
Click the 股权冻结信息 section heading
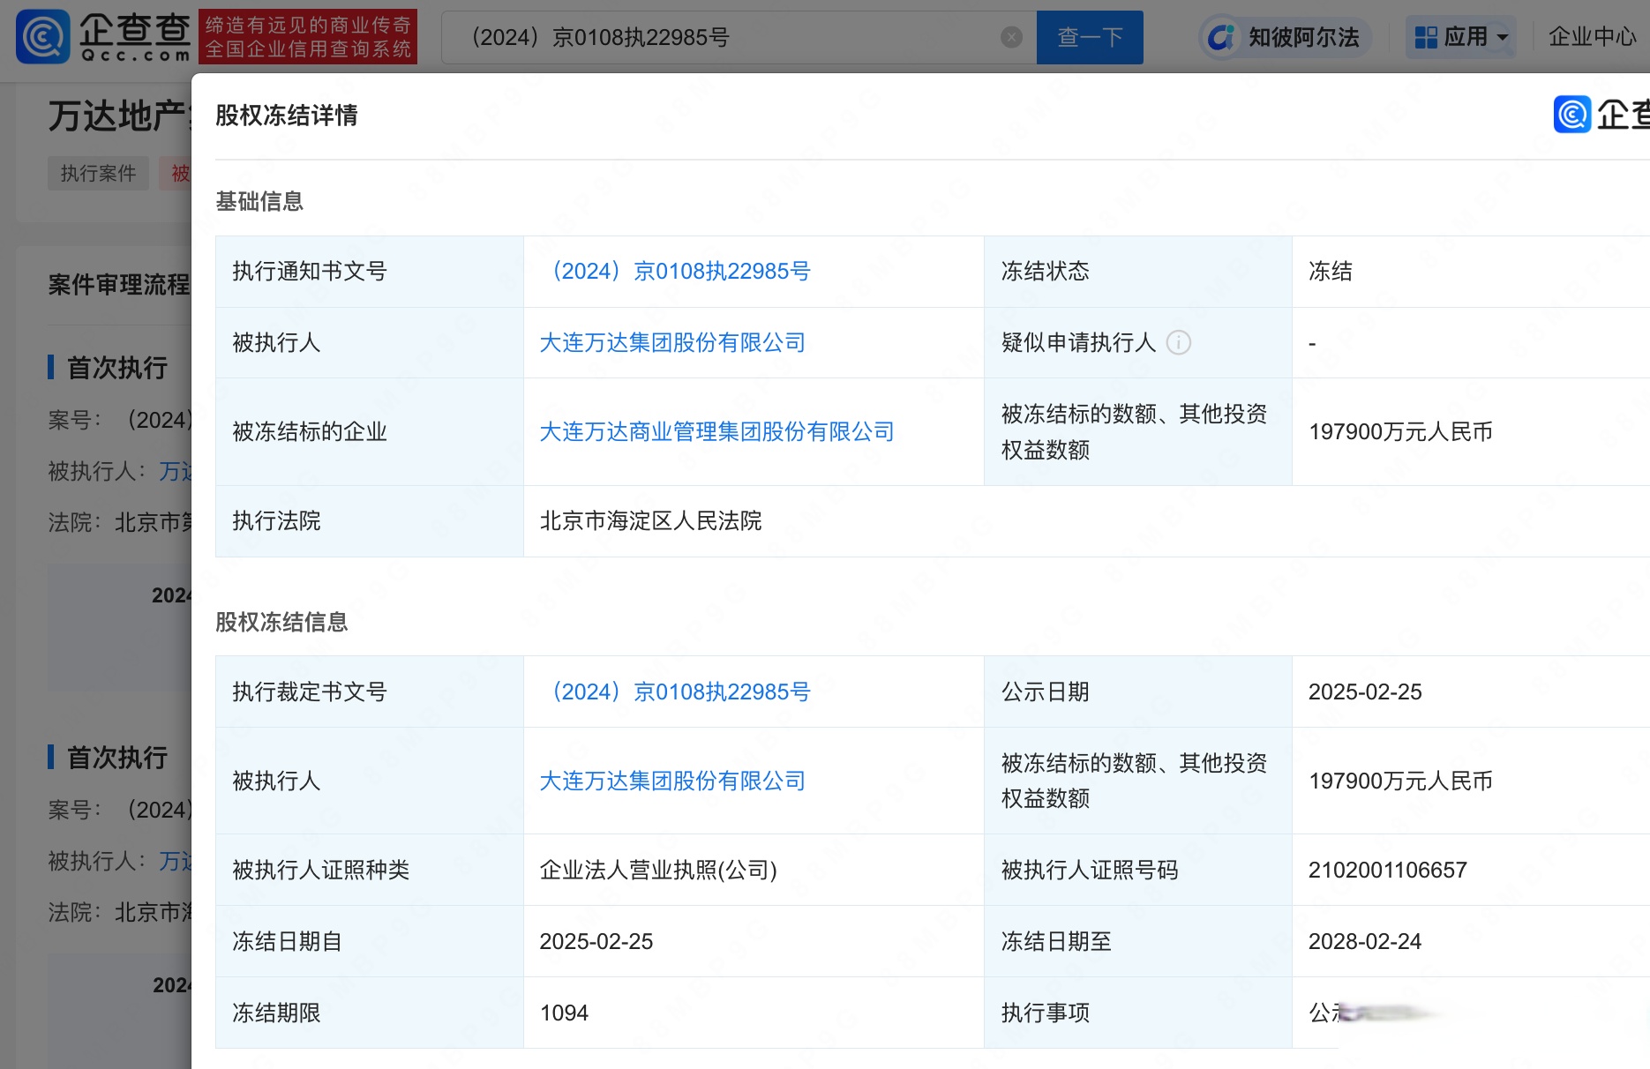coord(281,622)
